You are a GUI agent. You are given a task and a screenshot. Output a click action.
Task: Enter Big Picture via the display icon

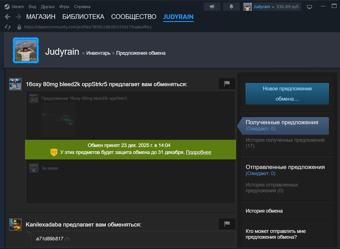point(309,6)
